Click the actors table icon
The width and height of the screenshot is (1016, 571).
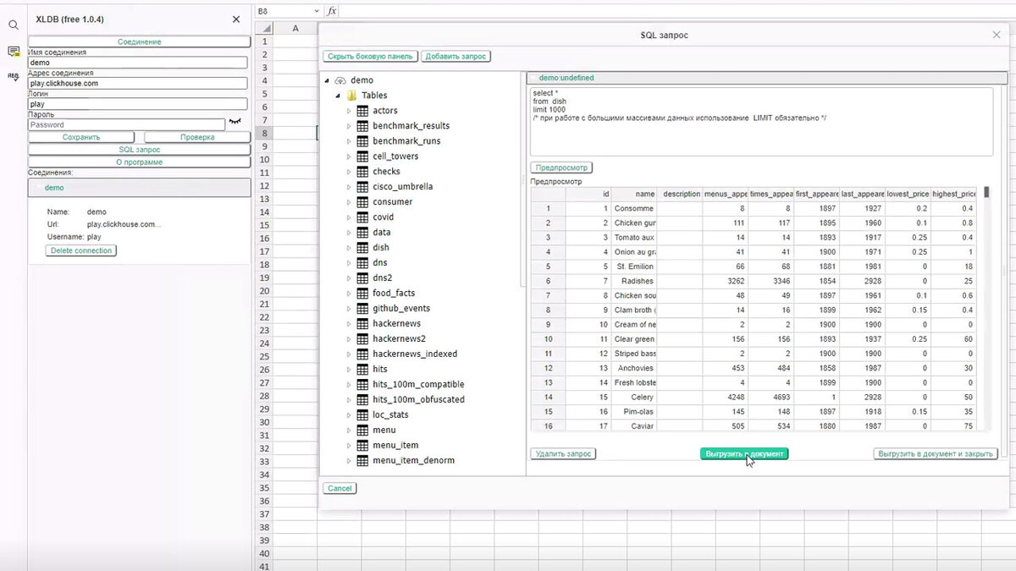(362, 111)
